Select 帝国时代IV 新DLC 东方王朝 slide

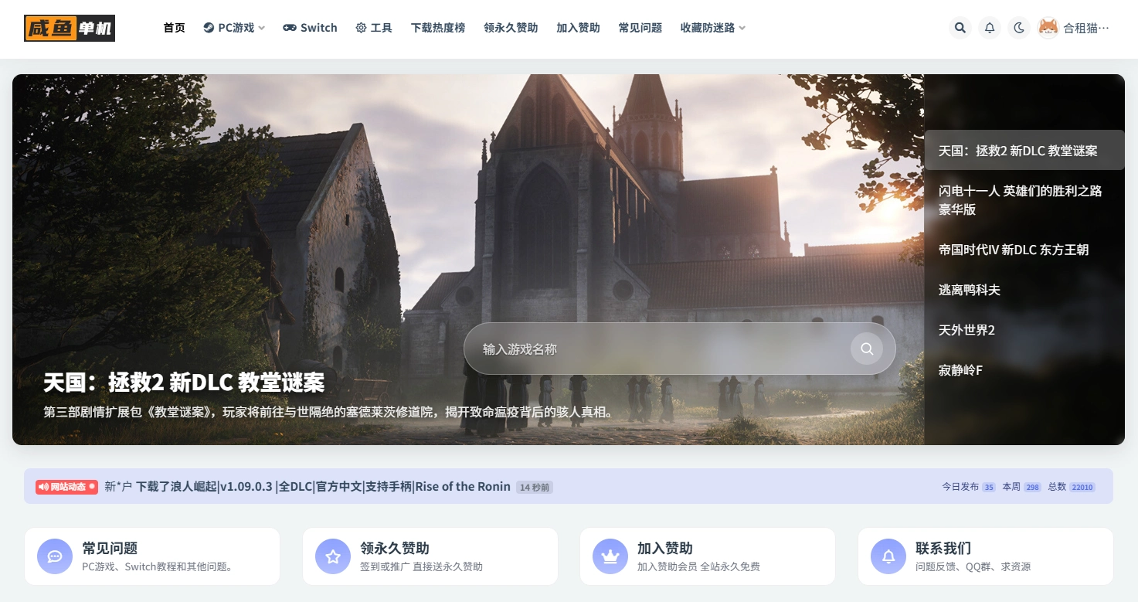[1013, 250]
